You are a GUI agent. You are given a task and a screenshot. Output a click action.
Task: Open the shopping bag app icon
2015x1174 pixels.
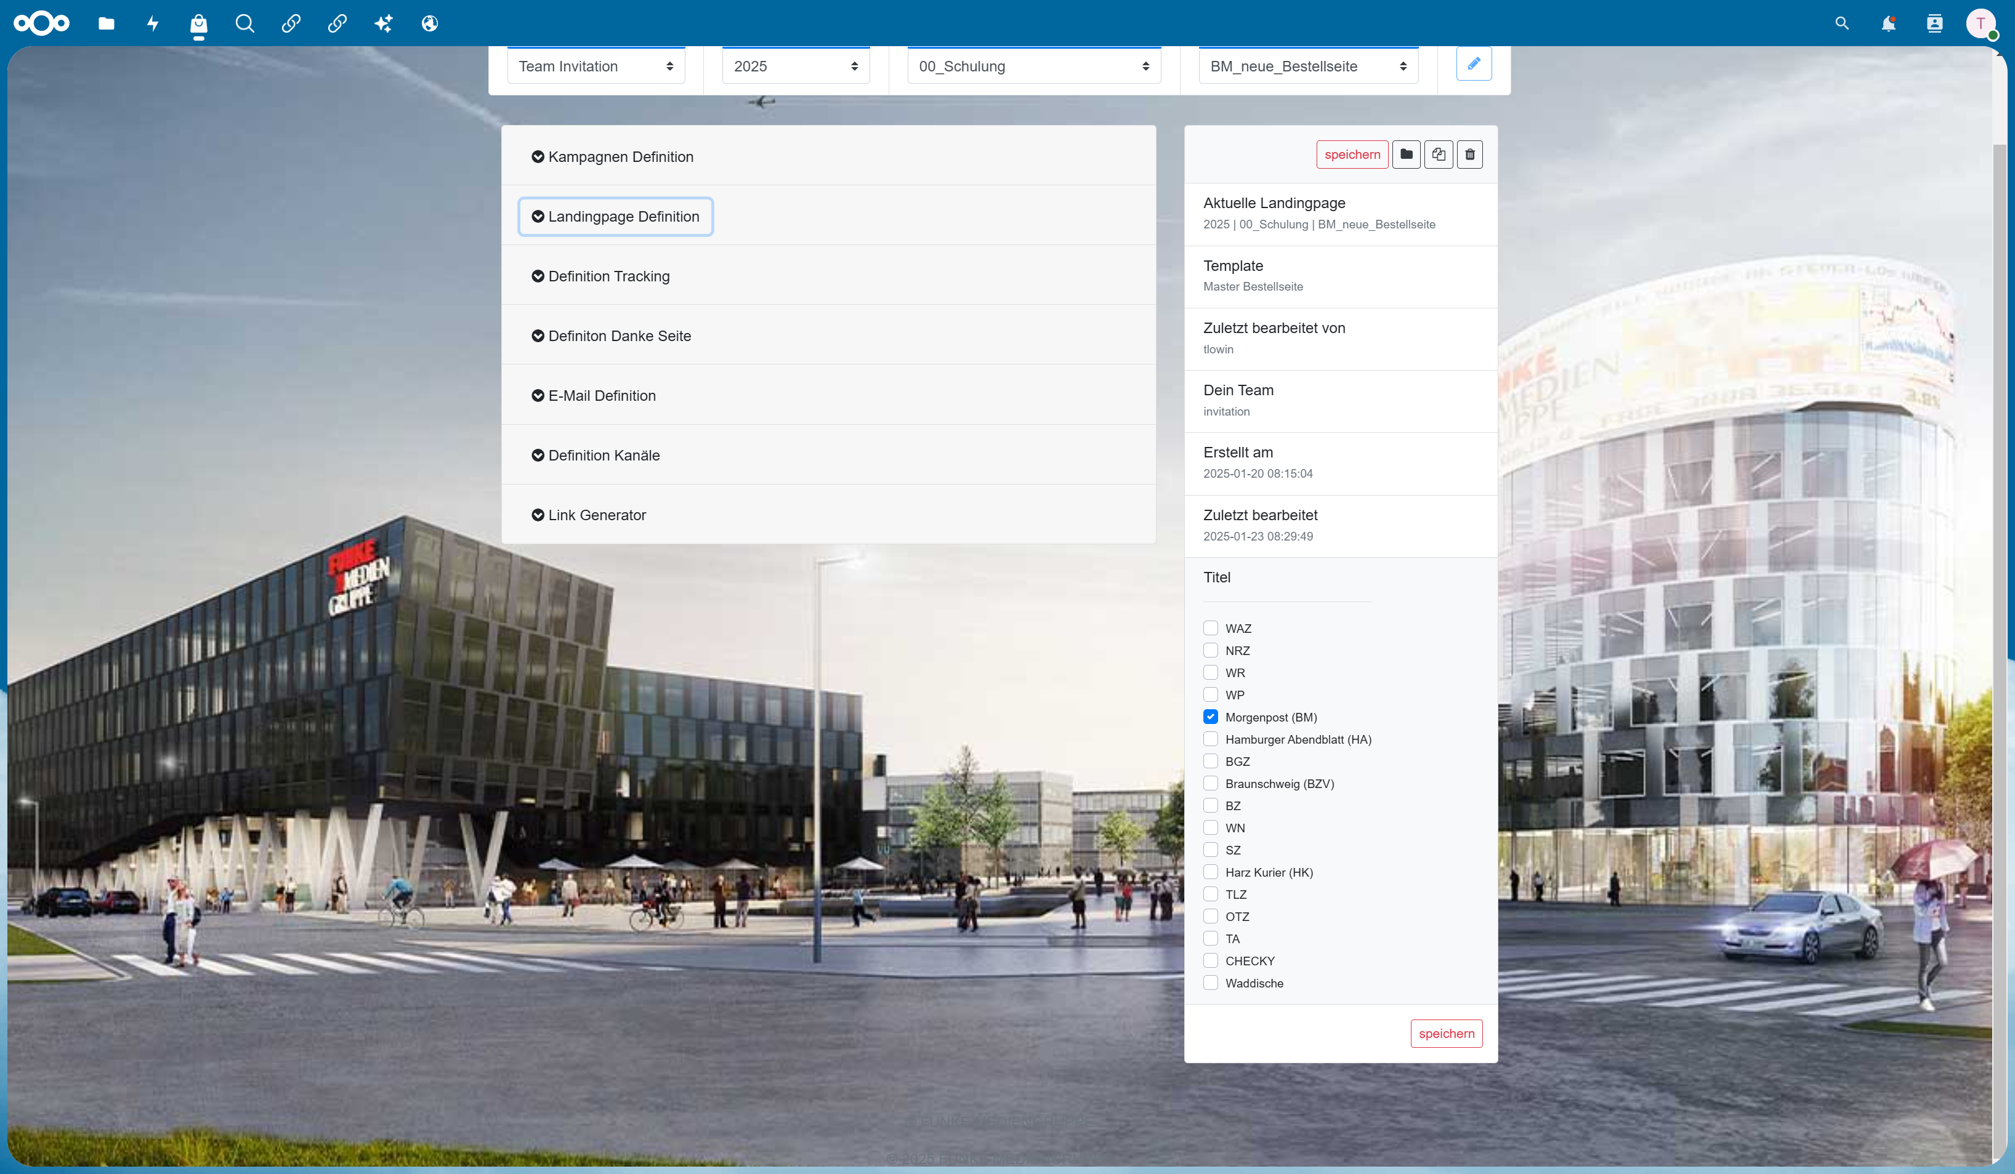[x=198, y=24]
